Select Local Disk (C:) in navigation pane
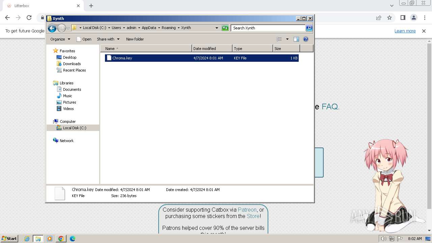Screen dimensions: 432x243 click(75, 128)
